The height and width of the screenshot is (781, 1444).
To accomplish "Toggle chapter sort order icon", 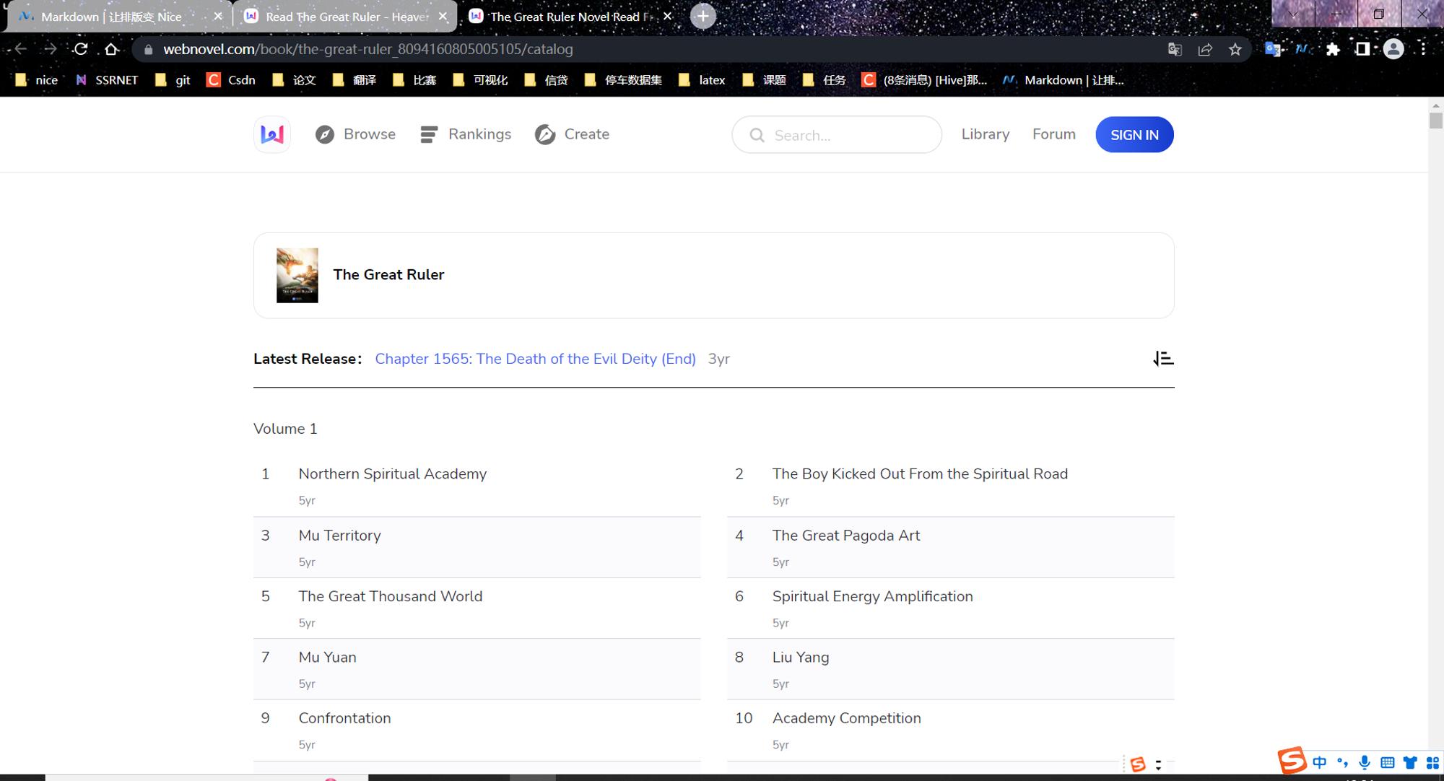I will [x=1163, y=359].
